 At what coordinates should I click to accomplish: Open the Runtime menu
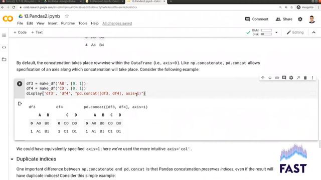click(68, 23)
